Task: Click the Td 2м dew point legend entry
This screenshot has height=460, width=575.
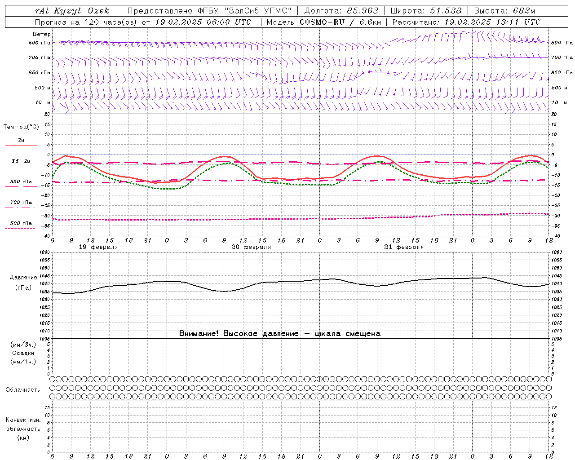Action: [21, 163]
